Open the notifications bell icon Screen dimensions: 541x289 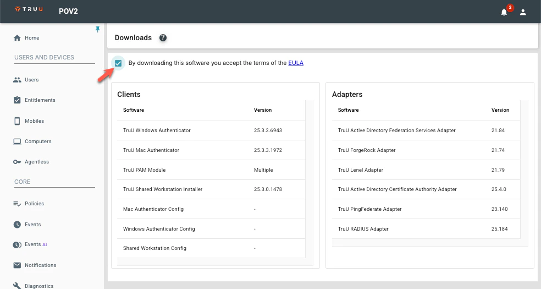click(x=504, y=13)
